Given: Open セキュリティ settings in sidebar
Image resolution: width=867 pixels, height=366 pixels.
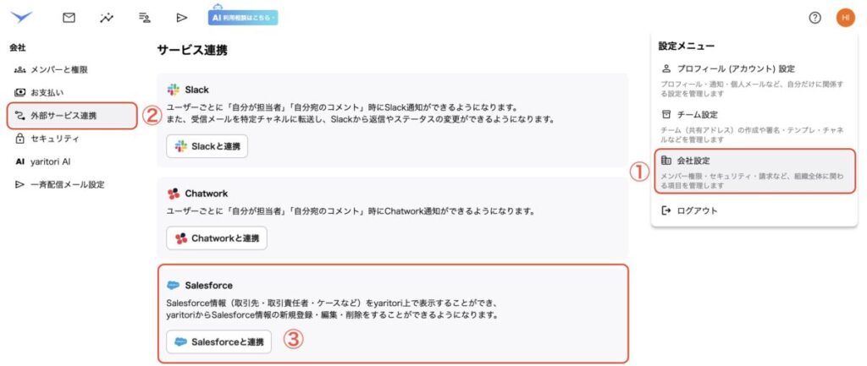Looking at the screenshot, I should [x=54, y=139].
